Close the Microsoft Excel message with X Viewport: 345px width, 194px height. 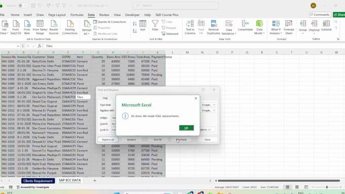(196, 98)
